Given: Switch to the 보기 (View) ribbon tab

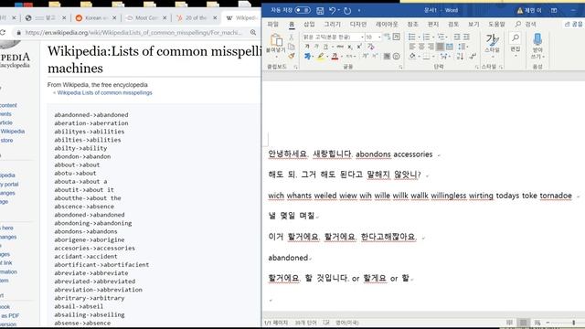Looking at the screenshot, I should coord(473,25).
